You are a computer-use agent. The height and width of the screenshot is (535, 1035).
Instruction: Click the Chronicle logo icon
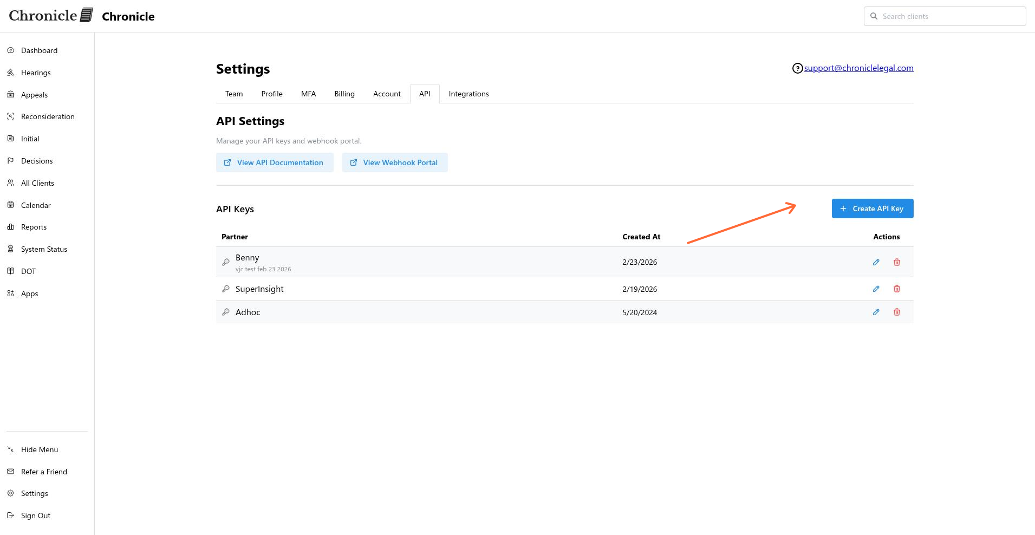[87, 15]
